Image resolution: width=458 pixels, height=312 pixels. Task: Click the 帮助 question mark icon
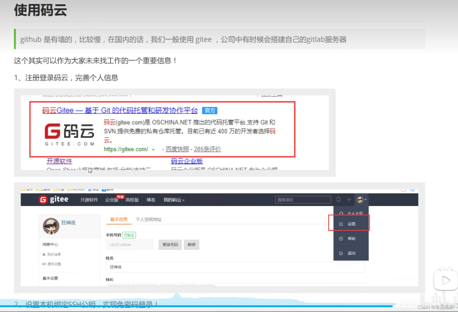pos(341,239)
